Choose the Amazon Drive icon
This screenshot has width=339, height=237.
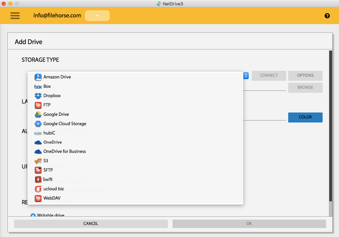pos(38,77)
